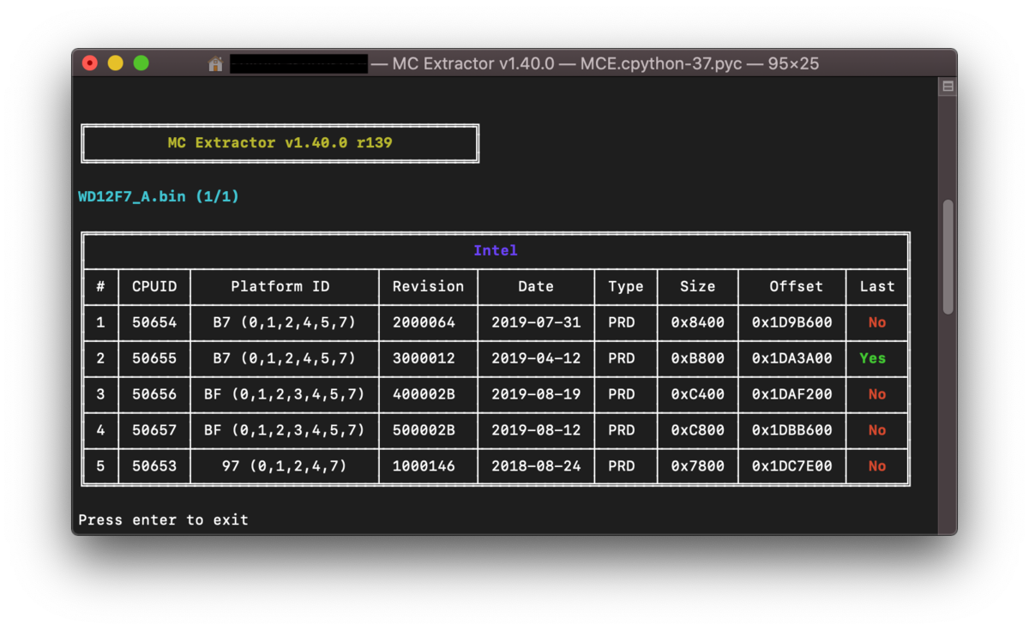This screenshot has width=1029, height=630.
Task: Zoom the window with green button
Action: pyautogui.click(x=141, y=63)
